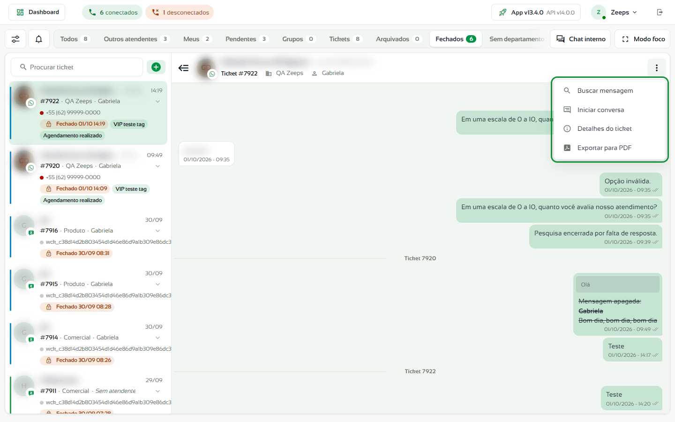Click the Gabriela attendant label in header
675x422 pixels.
328,73
